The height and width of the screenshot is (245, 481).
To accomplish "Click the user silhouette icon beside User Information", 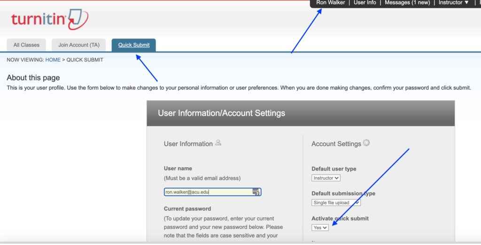I will (x=218, y=143).
